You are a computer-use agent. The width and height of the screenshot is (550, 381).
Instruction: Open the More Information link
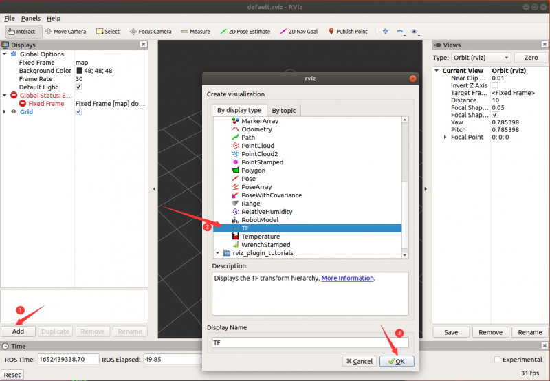point(348,279)
